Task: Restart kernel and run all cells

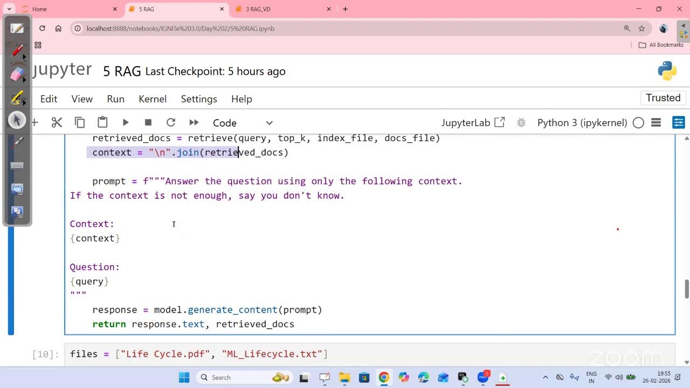Action: [x=194, y=123]
